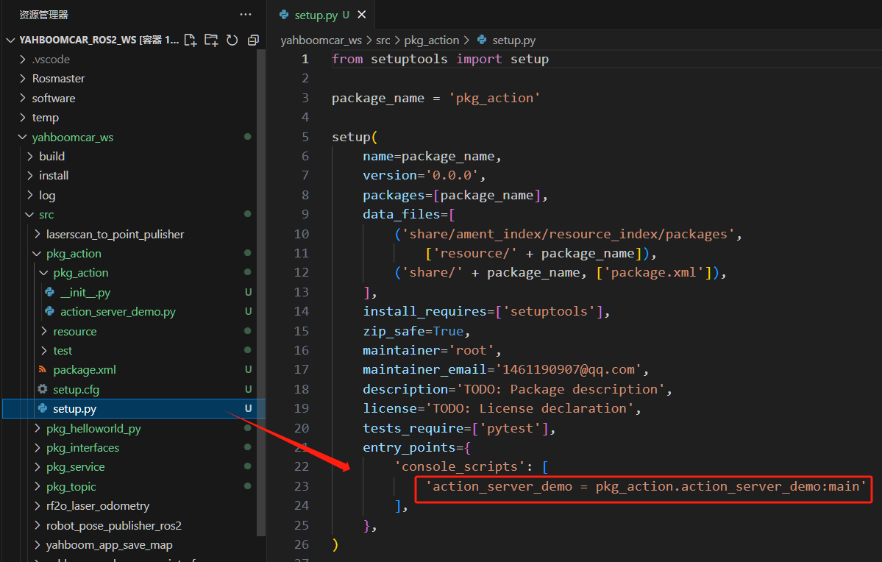Click the New Folder icon in explorer header
882x562 pixels.
(211, 40)
